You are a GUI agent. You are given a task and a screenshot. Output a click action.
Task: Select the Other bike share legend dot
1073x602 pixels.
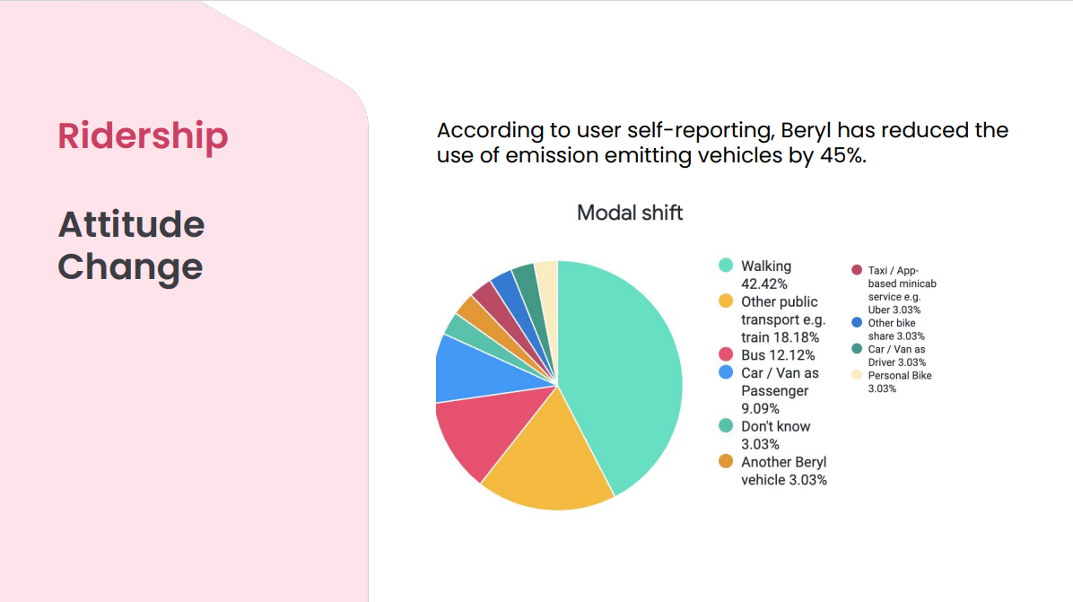pos(857,323)
